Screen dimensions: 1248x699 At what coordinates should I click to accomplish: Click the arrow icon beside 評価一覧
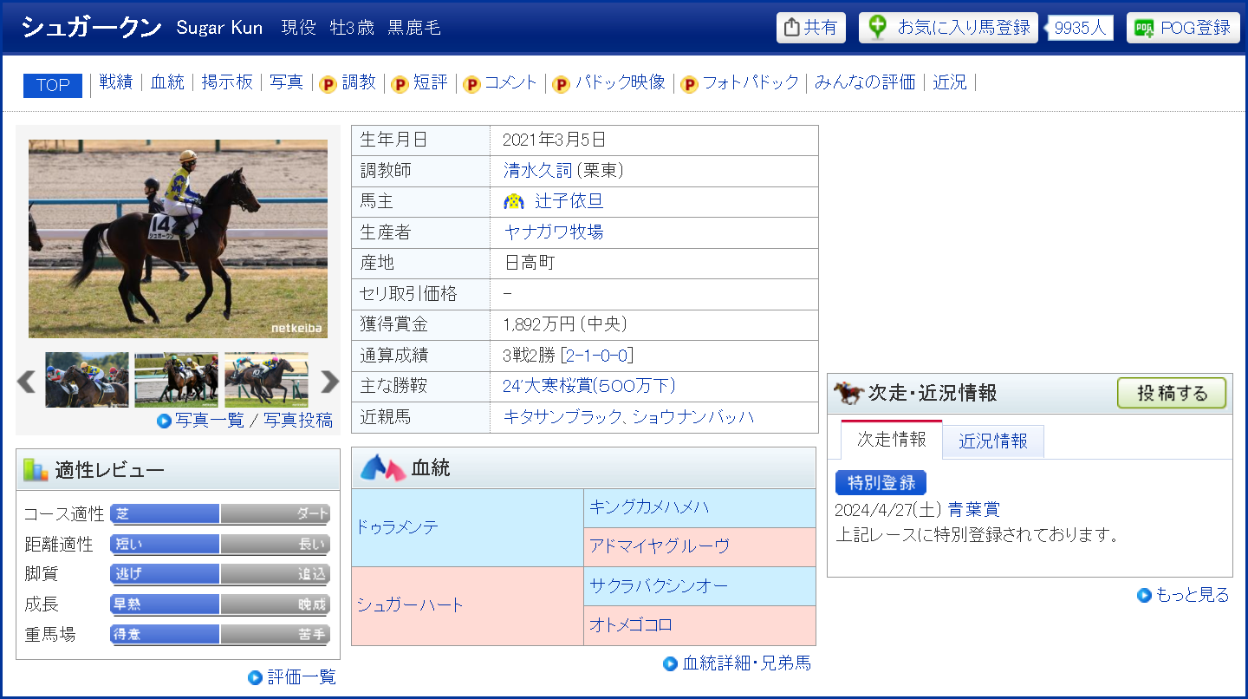click(x=255, y=677)
